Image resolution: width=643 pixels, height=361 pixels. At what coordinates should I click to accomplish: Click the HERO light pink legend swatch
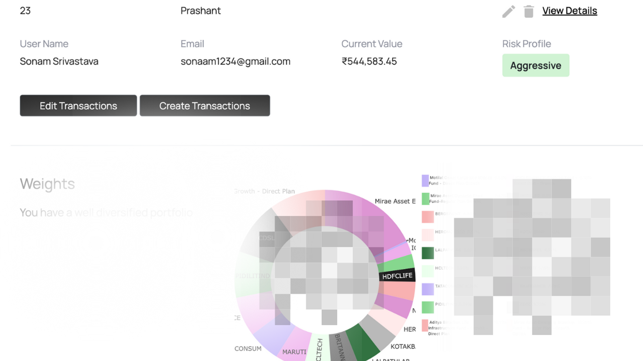tap(428, 235)
